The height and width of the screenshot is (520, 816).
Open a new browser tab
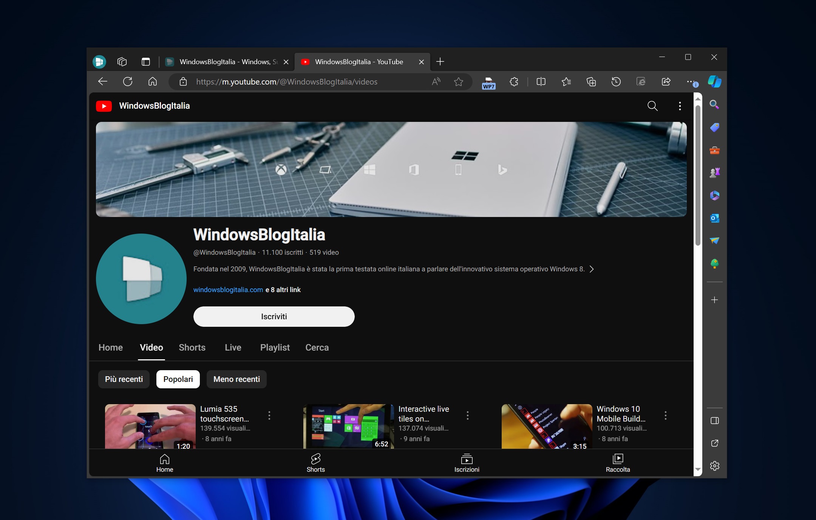point(440,62)
